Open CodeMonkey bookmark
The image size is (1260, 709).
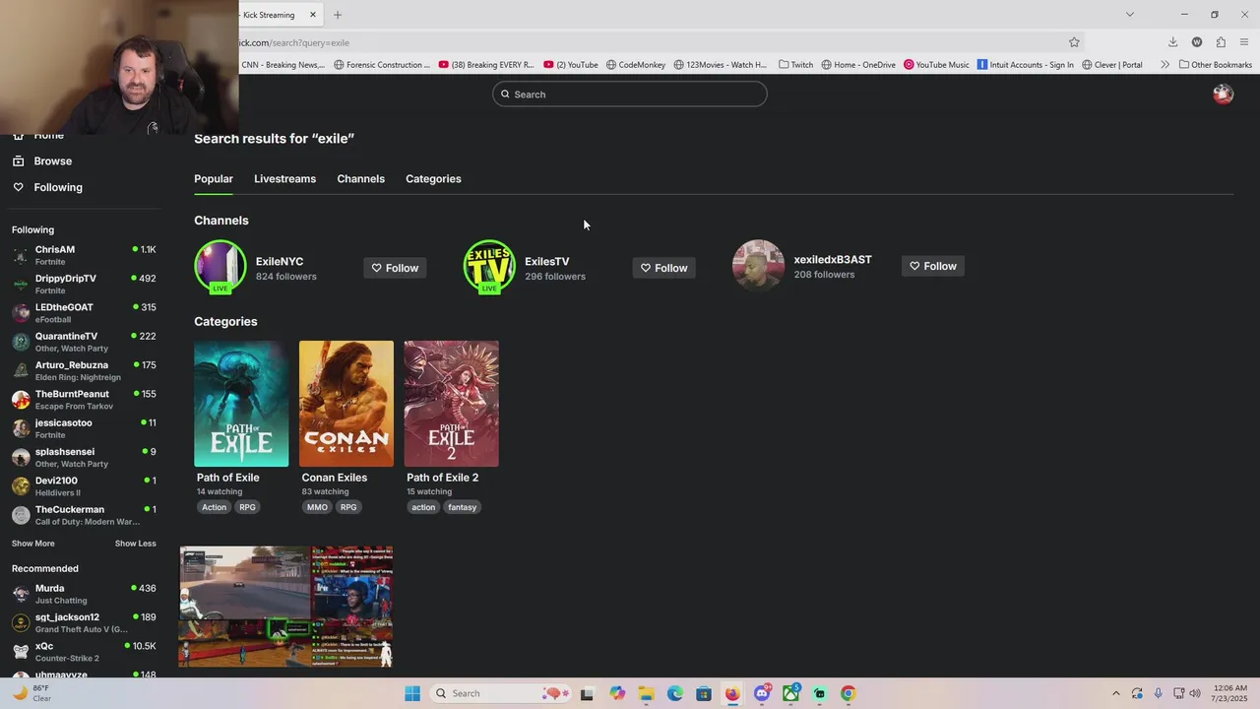click(635, 65)
